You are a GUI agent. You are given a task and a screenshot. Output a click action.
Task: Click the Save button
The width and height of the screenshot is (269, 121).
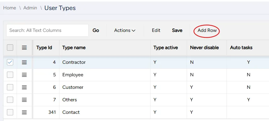pyautogui.click(x=177, y=30)
